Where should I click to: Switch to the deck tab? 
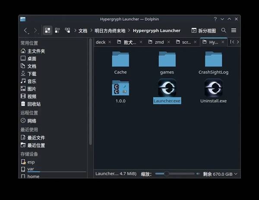[101, 42]
